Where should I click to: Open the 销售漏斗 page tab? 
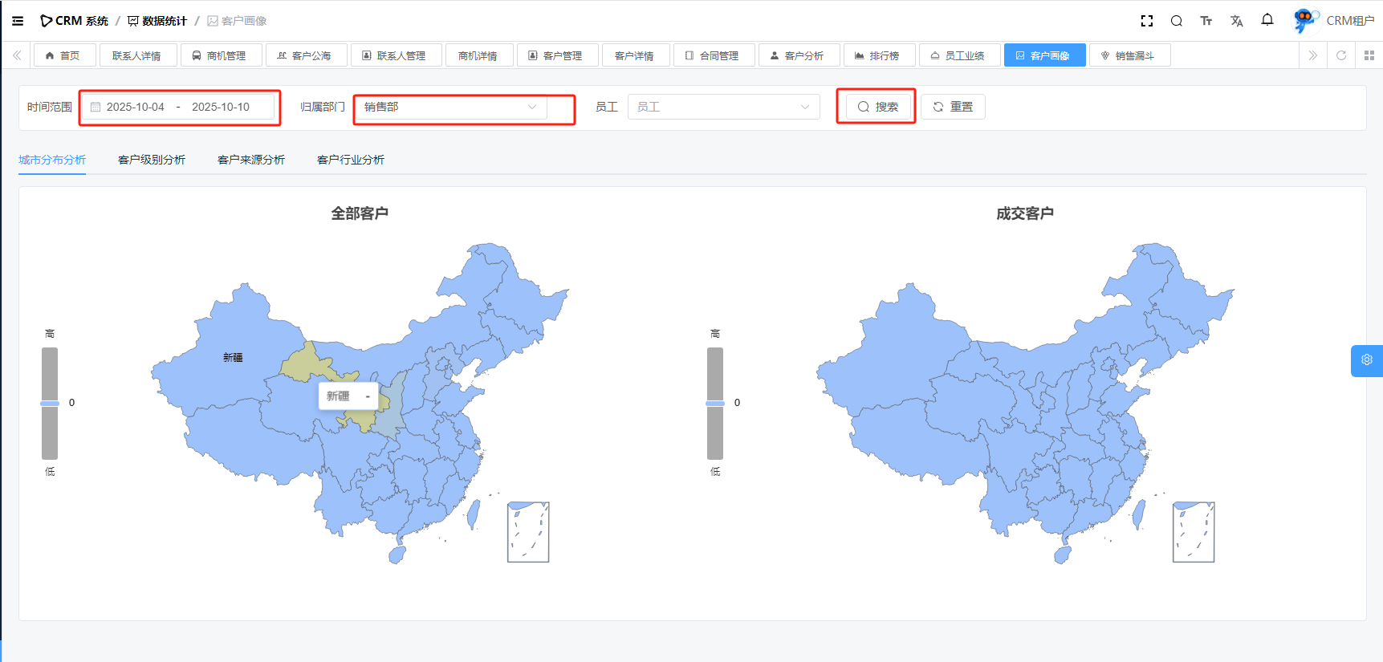pyautogui.click(x=1129, y=55)
